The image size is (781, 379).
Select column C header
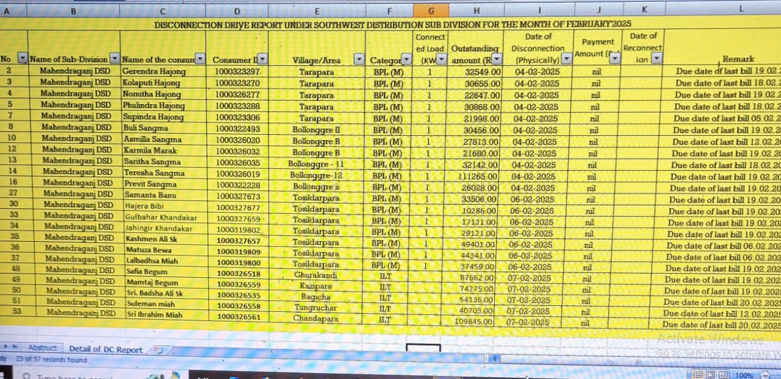[162, 11]
